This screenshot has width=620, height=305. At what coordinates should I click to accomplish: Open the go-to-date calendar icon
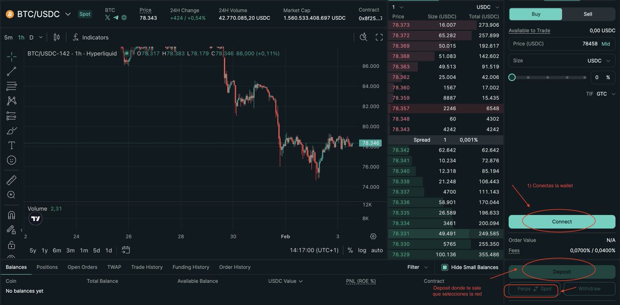tap(126, 250)
